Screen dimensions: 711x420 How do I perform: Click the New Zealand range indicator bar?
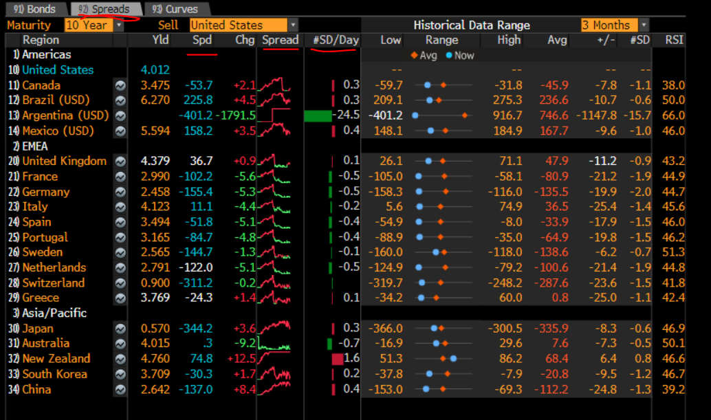pos(442,359)
